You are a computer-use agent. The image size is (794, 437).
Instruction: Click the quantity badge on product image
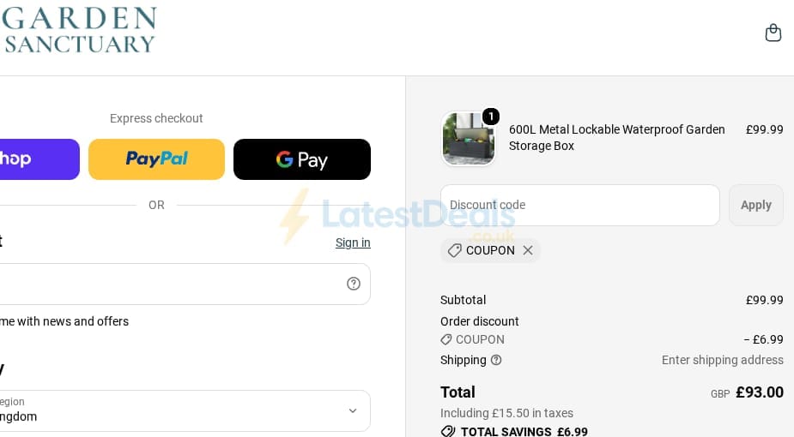(x=491, y=117)
